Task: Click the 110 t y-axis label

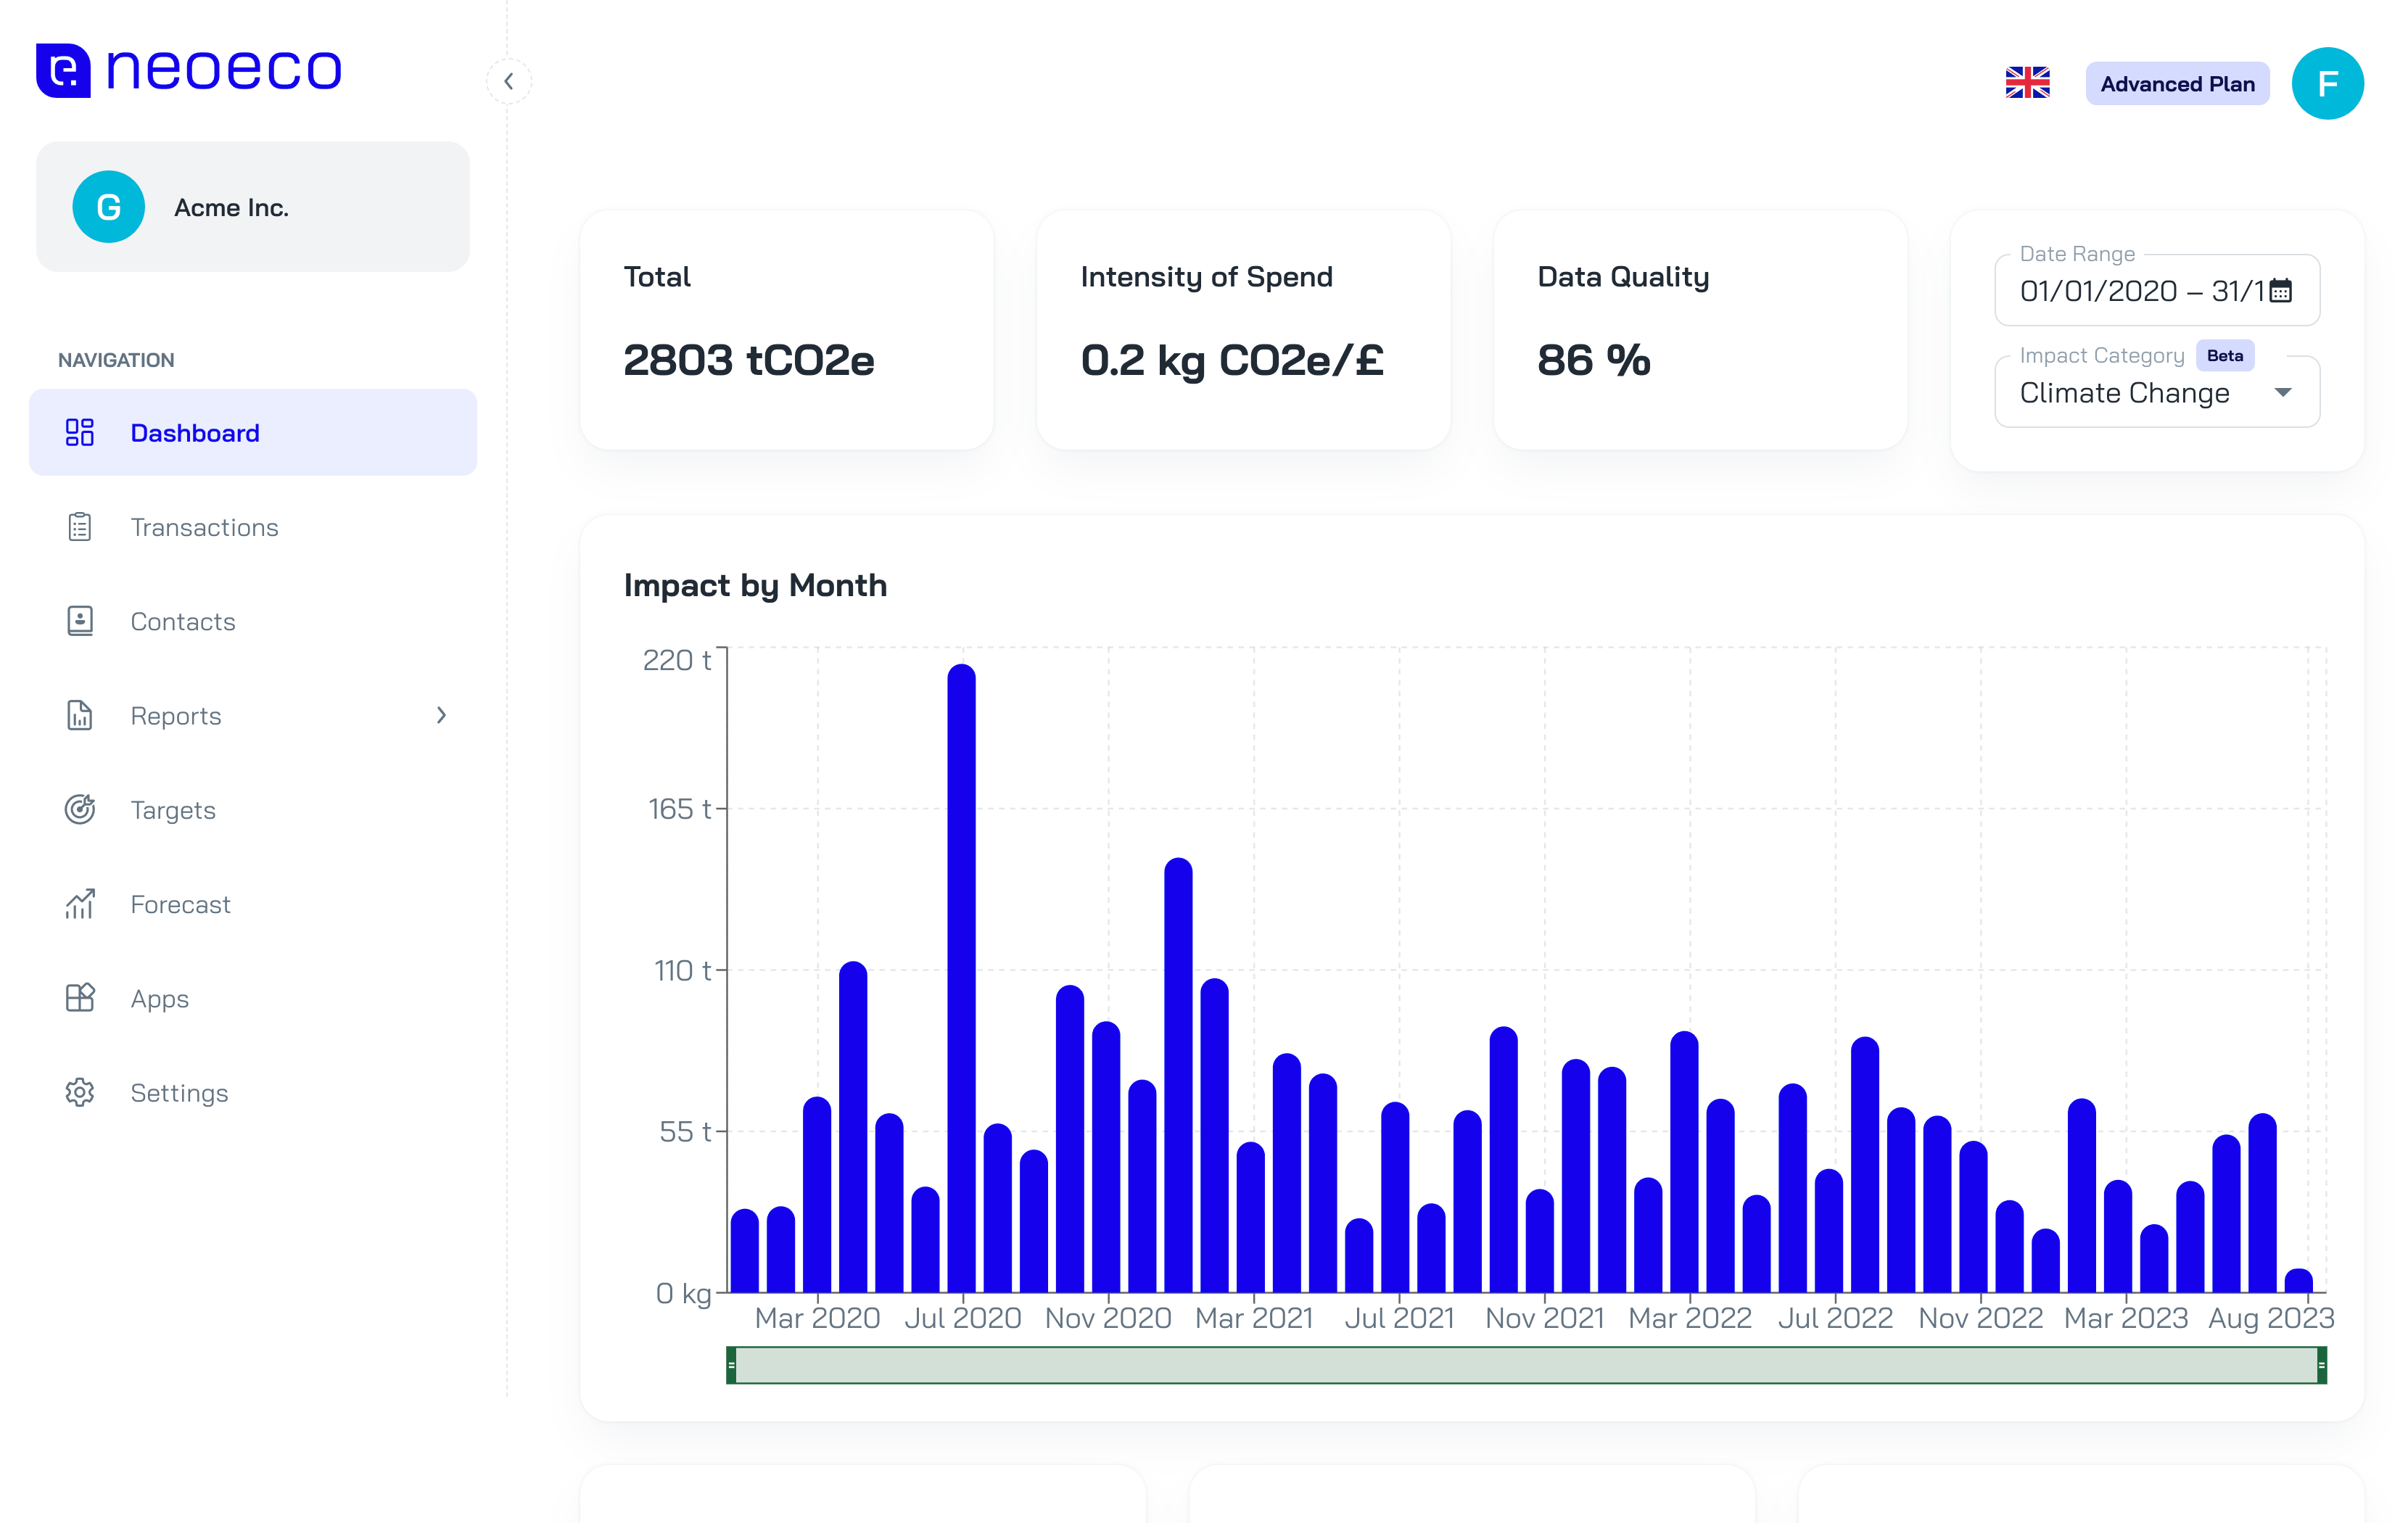Action: [683, 970]
